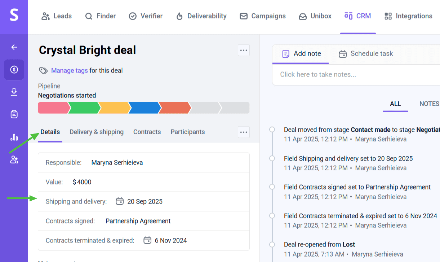440x262 pixels.
Task: Go to Campaigns in top navigation
Action: pos(263,16)
